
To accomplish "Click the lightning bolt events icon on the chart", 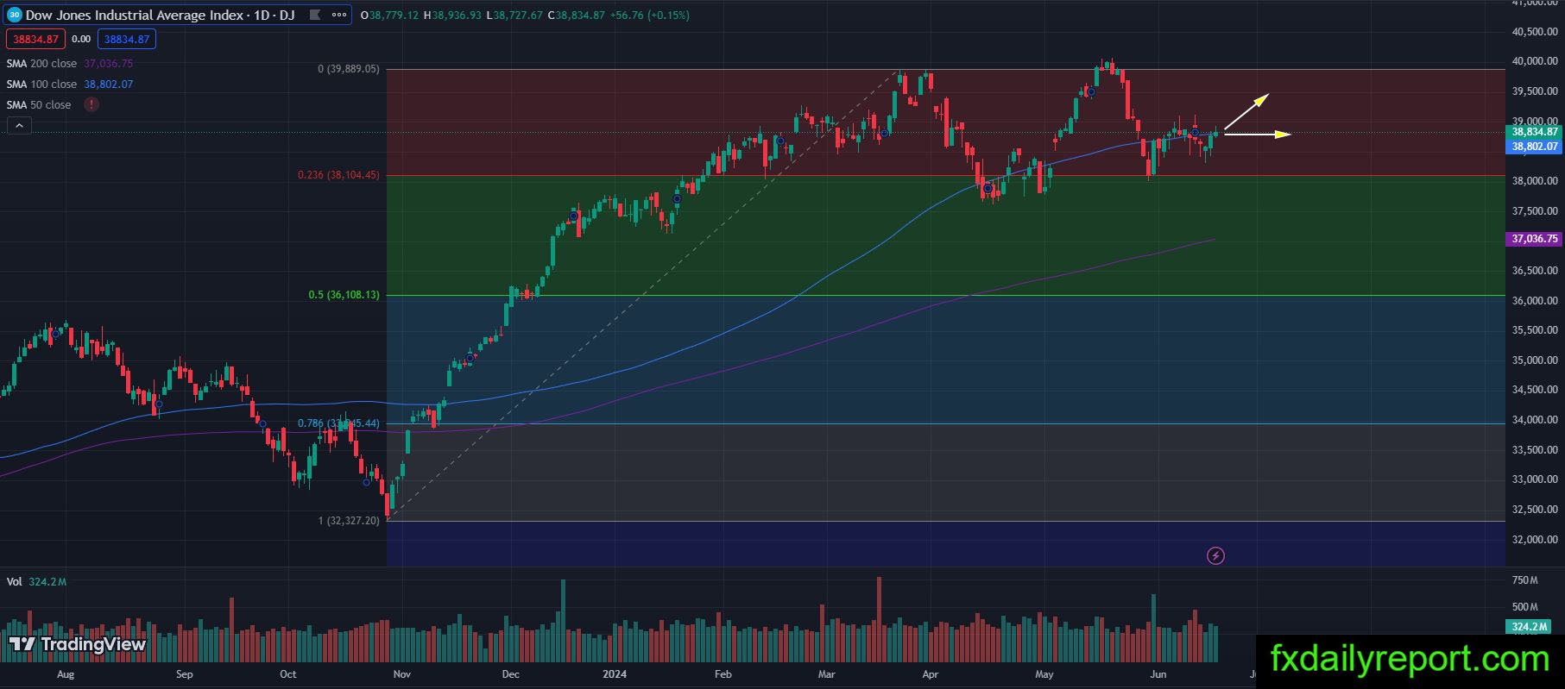I will (1215, 555).
